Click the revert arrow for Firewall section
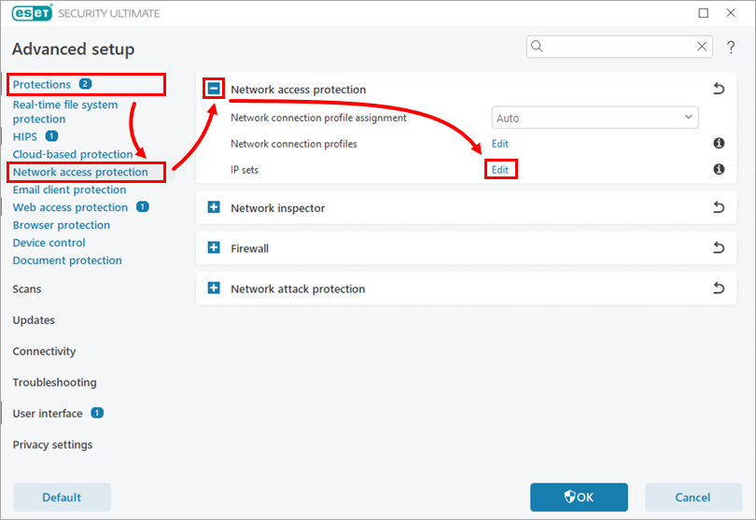 (718, 248)
